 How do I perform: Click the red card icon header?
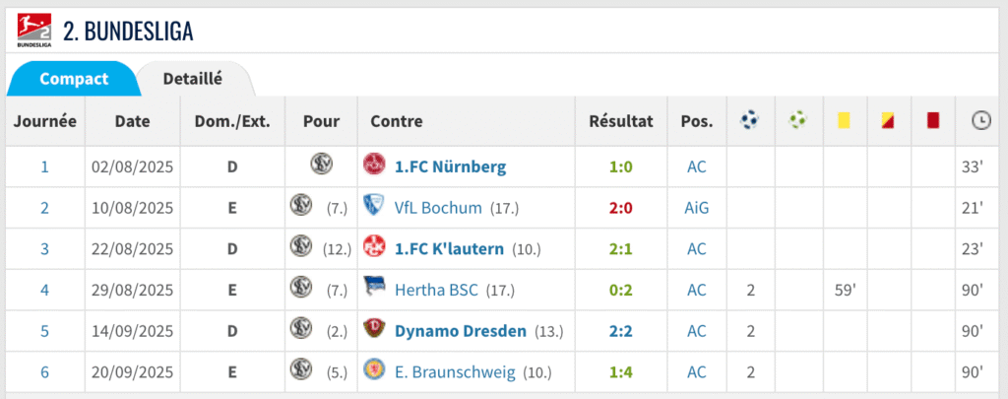coord(933,121)
